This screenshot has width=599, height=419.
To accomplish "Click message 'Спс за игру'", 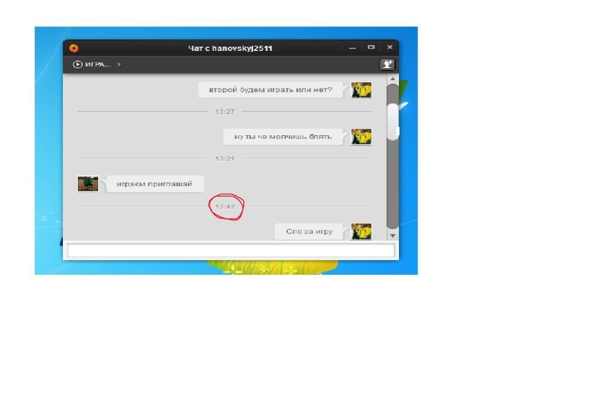I will point(309,231).
